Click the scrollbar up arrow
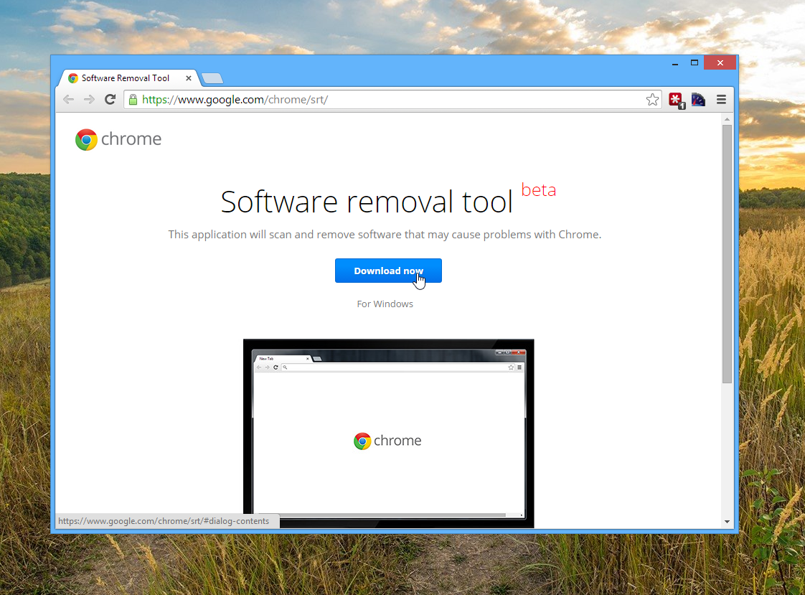The image size is (805, 595). pyautogui.click(x=727, y=119)
